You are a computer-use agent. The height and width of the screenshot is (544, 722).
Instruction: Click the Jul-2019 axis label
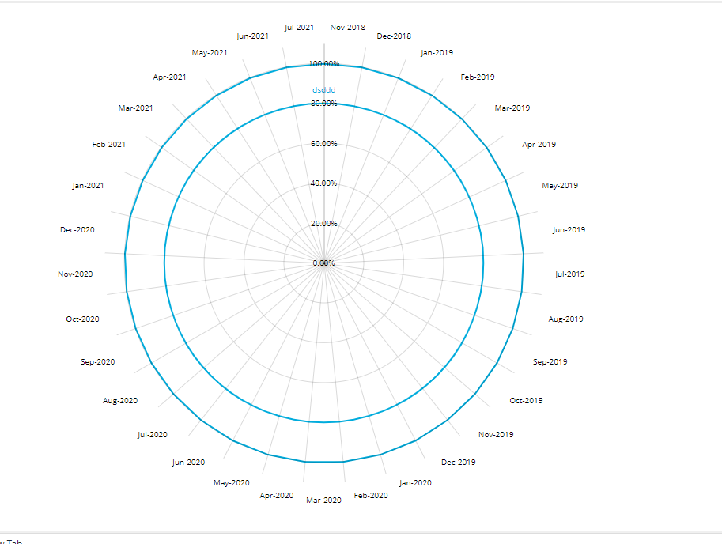569,274
